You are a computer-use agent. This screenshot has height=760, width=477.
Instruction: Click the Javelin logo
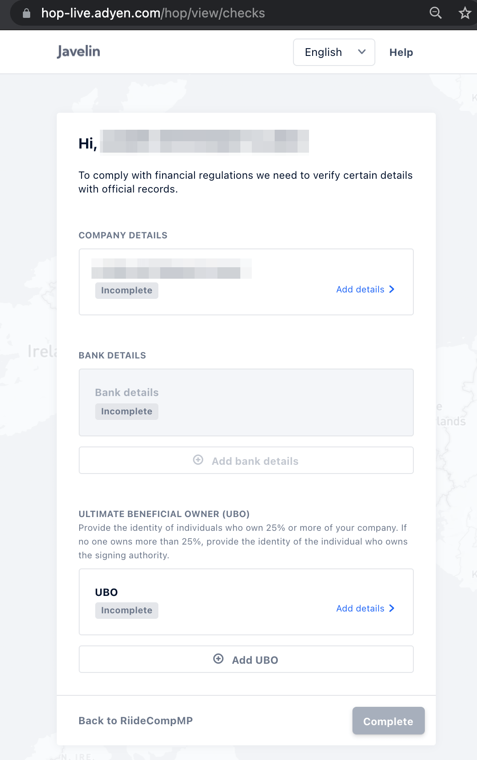pyautogui.click(x=79, y=51)
